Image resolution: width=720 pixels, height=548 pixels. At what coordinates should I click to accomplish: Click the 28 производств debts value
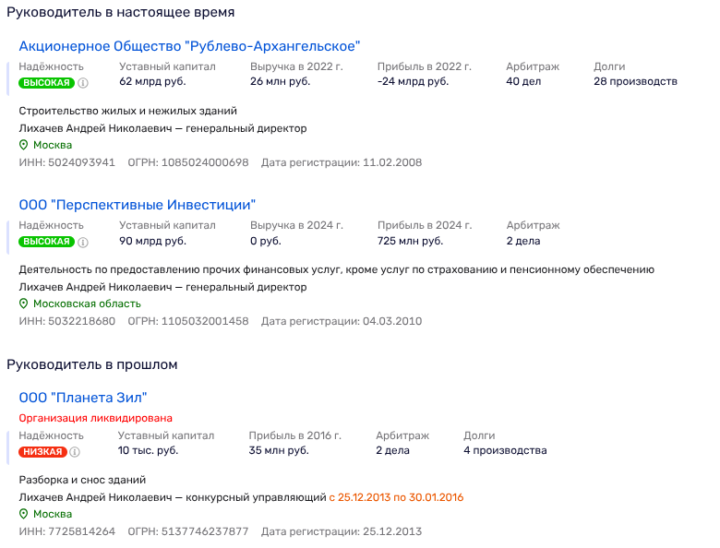pos(635,81)
